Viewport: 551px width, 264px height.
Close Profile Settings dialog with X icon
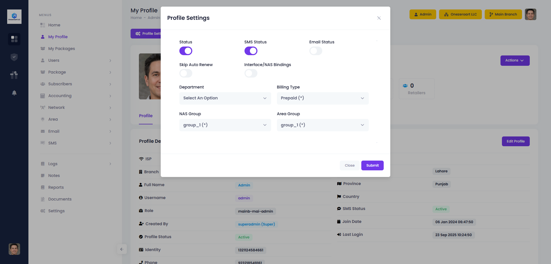[379, 18]
